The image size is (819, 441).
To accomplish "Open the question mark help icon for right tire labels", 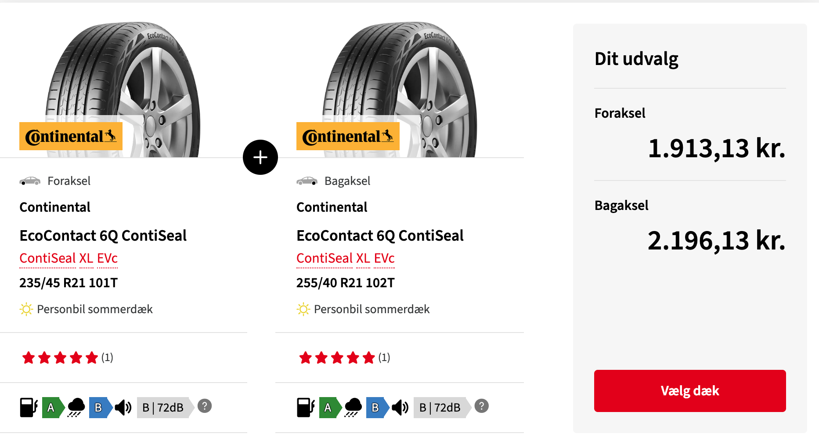I will (x=481, y=407).
